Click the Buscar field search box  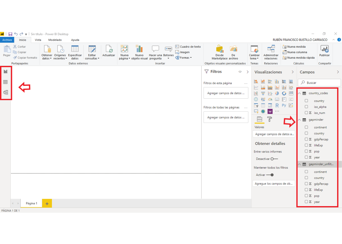click(x=319, y=83)
